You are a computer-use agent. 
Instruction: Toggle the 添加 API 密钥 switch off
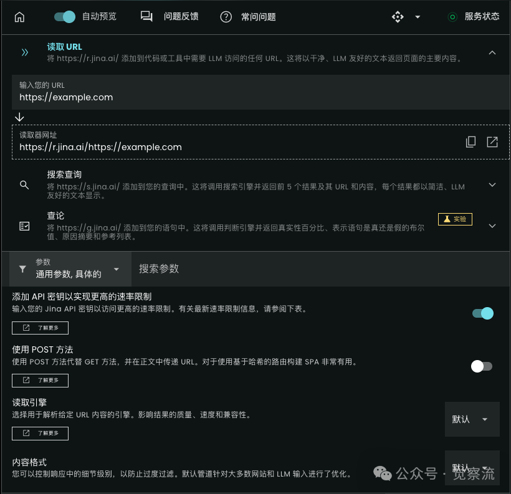click(x=483, y=313)
